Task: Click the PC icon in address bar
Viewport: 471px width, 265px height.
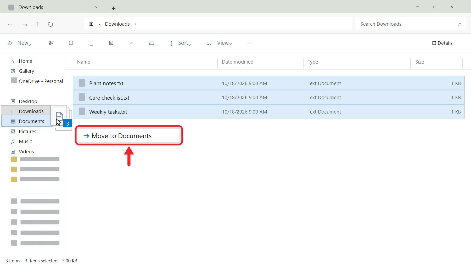Action: pos(91,24)
